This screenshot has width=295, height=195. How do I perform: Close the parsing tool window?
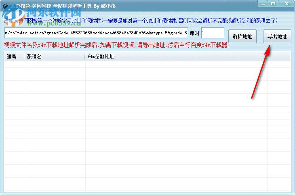click(287, 4)
